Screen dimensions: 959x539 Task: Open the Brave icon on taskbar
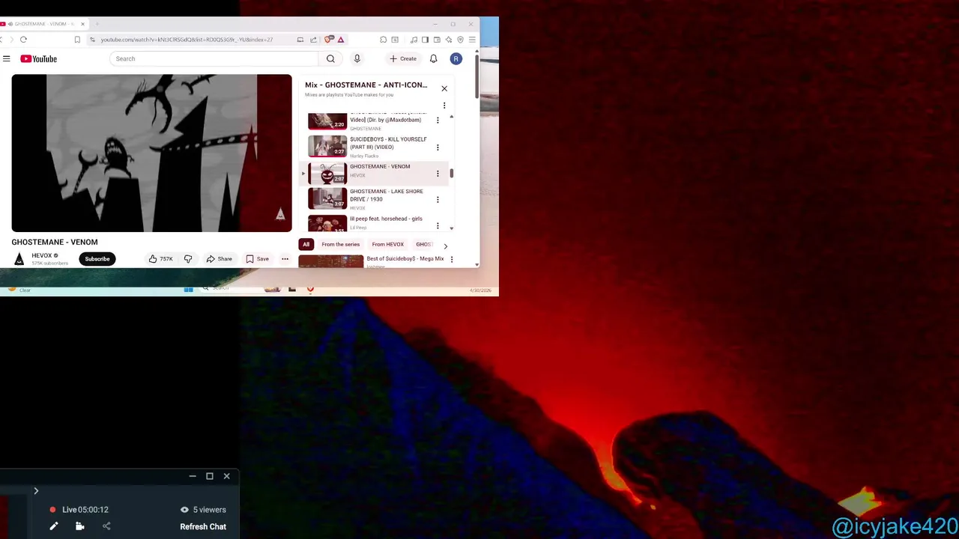tap(310, 289)
